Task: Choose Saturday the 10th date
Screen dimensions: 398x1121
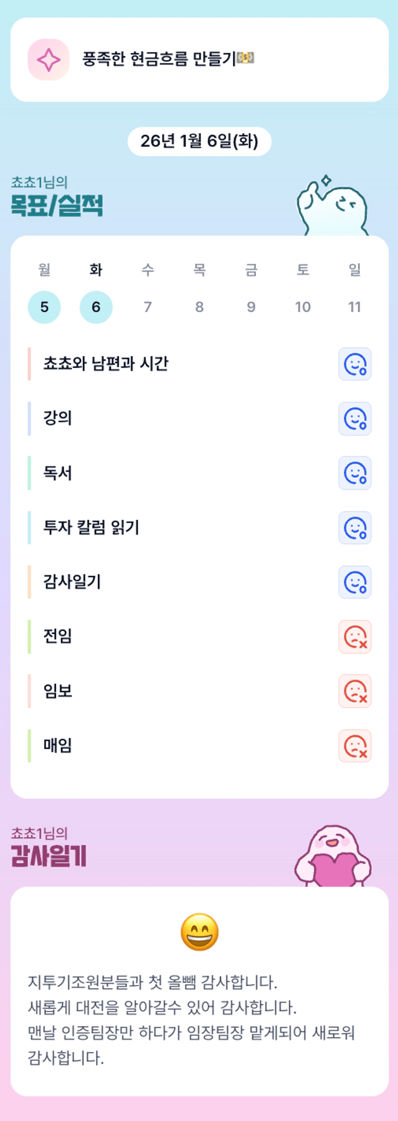Action: 303,307
